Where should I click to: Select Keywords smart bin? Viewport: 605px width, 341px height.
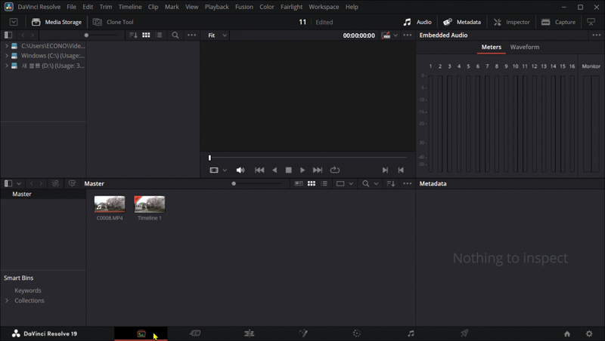click(28, 290)
